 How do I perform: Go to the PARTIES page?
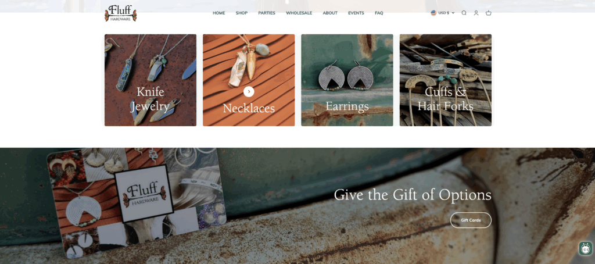pos(267,13)
